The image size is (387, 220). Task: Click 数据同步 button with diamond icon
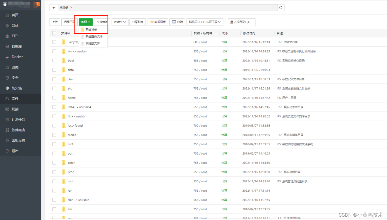click(x=158, y=22)
